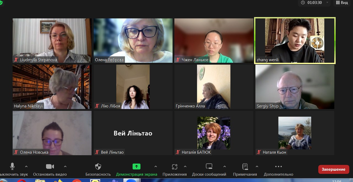This screenshot has height=182, width=353.
Task: Select the zhang wenli name label
Action: [268, 60]
